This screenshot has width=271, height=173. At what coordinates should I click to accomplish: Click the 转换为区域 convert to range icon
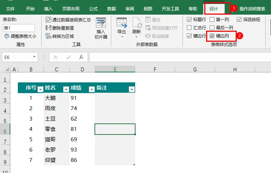click(48, 36)
